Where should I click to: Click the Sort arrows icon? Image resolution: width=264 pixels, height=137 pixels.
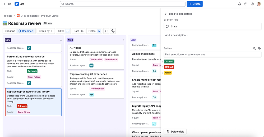click(x=82, y=31)
